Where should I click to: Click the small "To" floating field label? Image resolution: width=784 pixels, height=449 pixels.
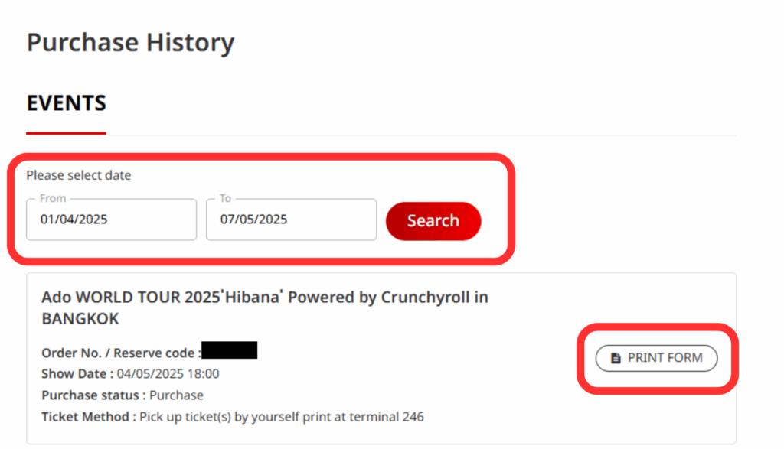point(225,198)
